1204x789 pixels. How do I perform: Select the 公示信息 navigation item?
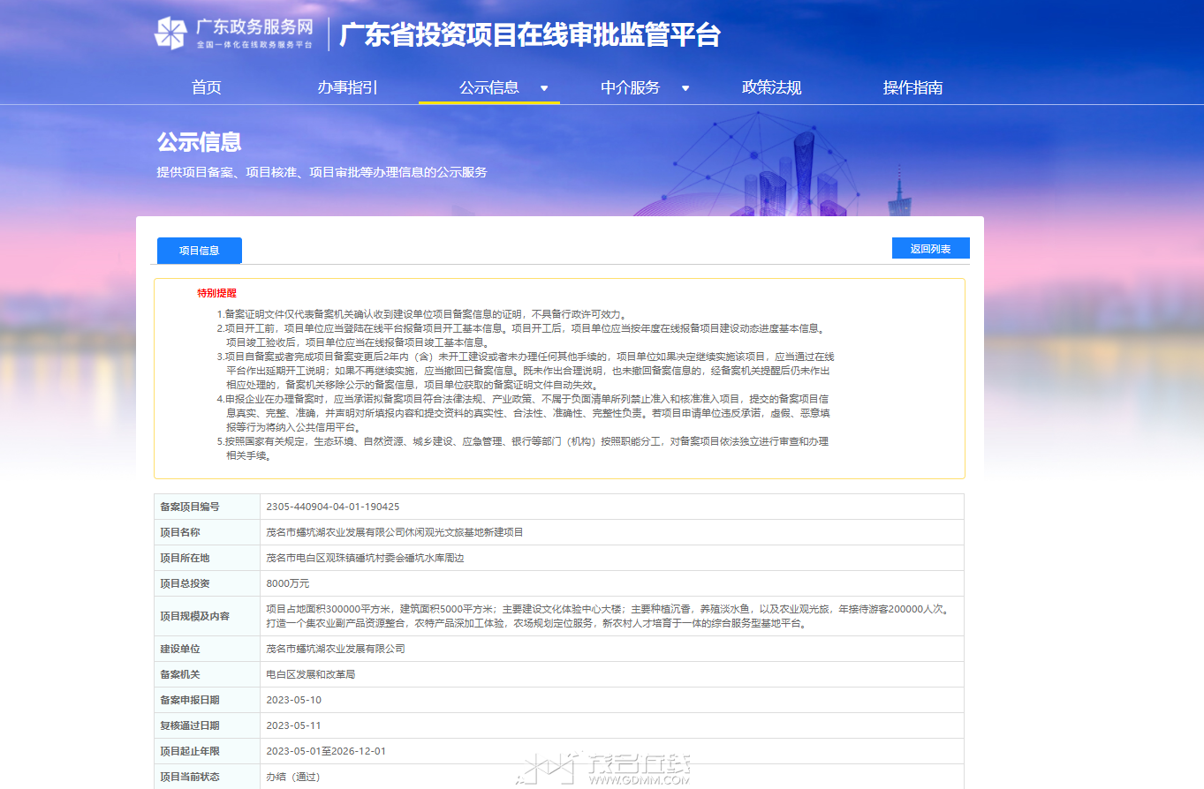point(489,87)
